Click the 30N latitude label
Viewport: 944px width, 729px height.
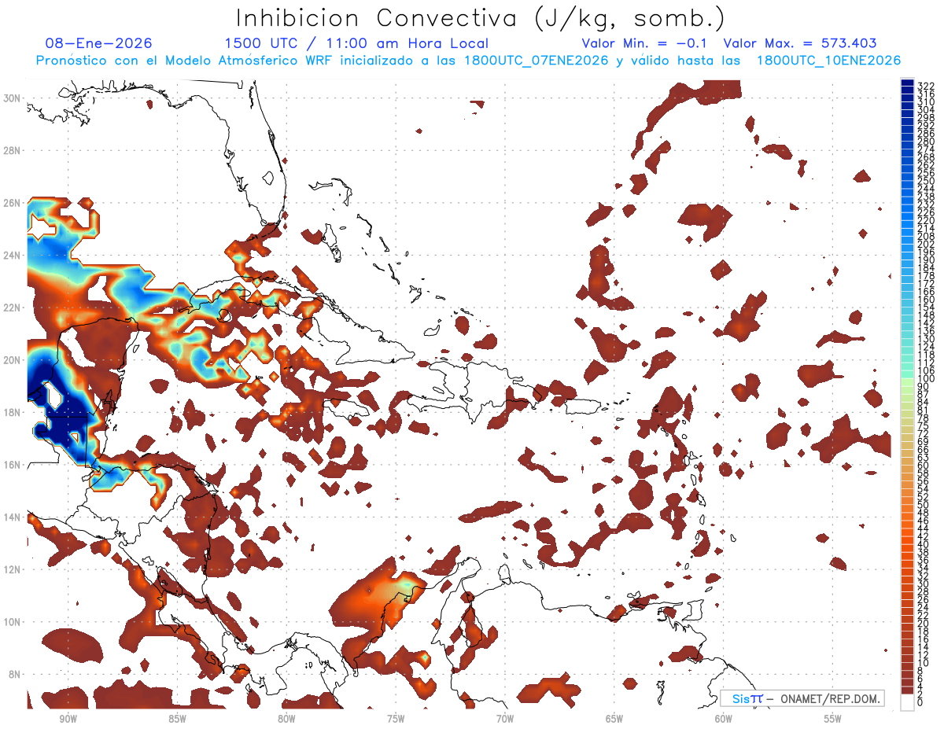coord(13,98)
